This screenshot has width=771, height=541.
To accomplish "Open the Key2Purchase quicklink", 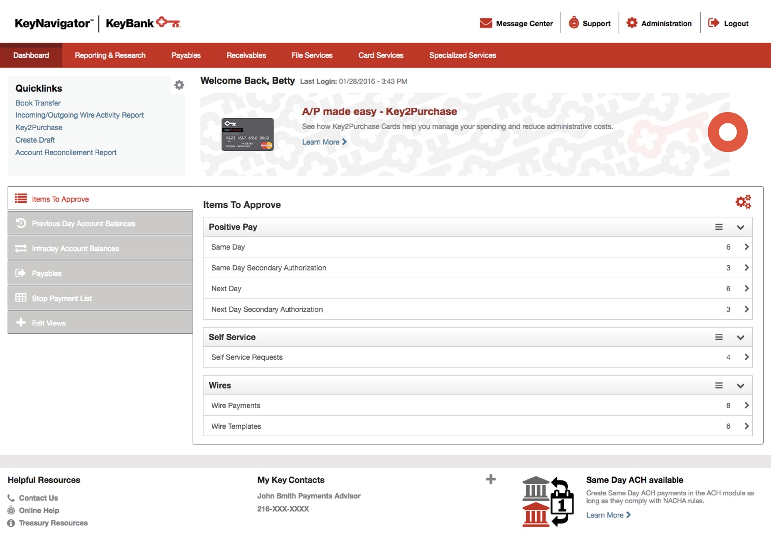I will point(39,127).
